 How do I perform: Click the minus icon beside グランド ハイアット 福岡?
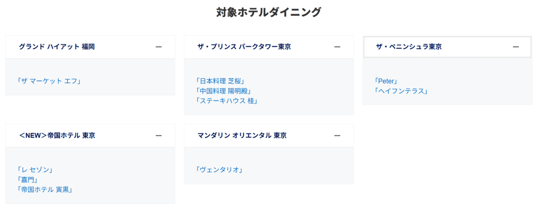tap(158, 47)
